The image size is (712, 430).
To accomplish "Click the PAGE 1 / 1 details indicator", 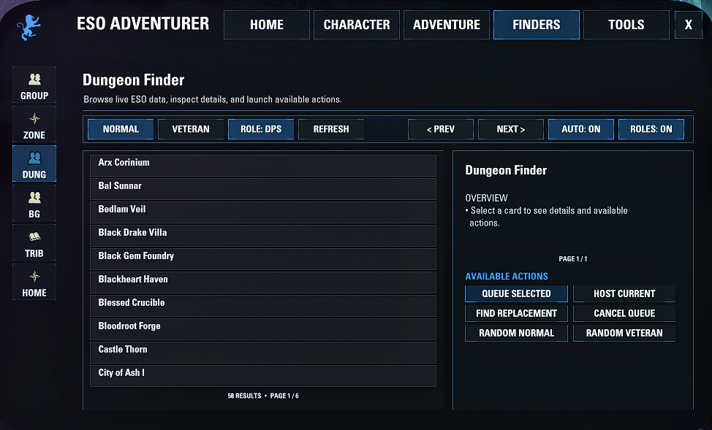I will point(572,259).
